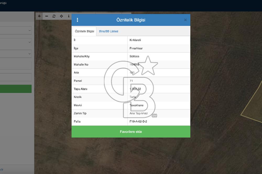The height and width of the screenshot is (174, 262).
Task: Click the link at sidebar bottom
Action: point(2,170)
